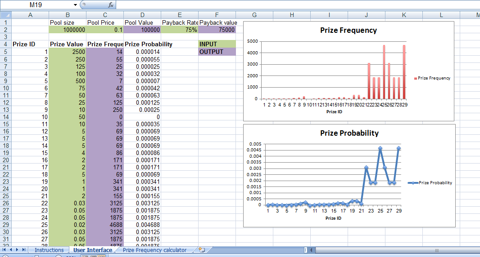Select column J header
Viewport: 480px width, 257px height.
(x=367, y=15)
